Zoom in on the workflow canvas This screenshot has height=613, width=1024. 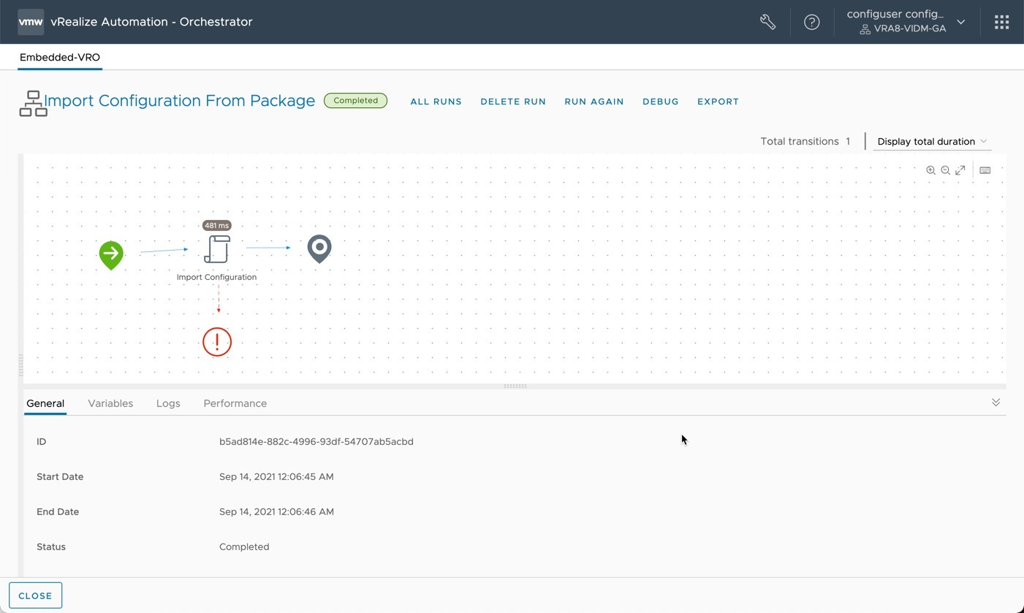point(930,170)
